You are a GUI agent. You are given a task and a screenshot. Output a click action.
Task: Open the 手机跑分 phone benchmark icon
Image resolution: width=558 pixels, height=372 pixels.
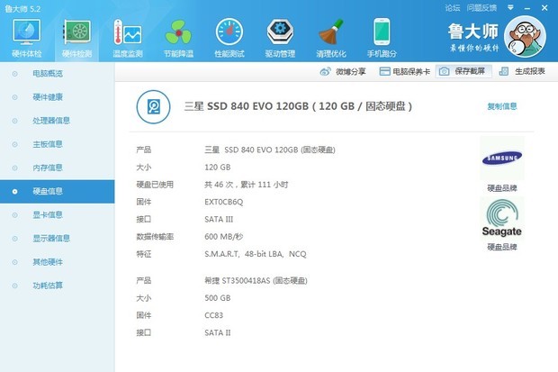point(383,35)
